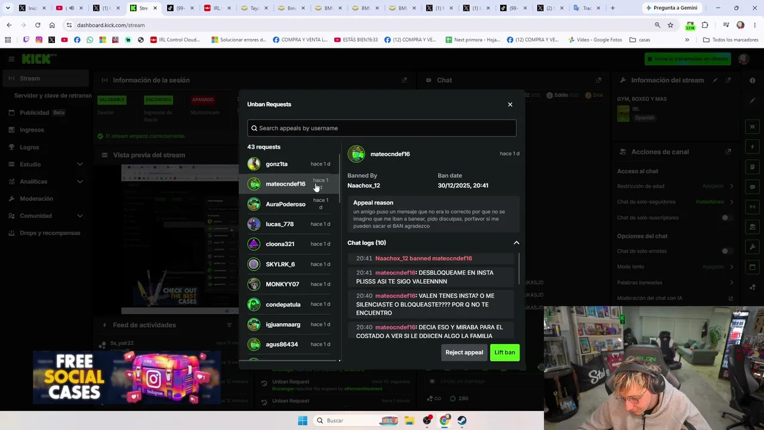Image resolution: width=764 pixels, height=430 pixels.
Task: Click Inicia la transmisión en directo button
Action: 687,59
